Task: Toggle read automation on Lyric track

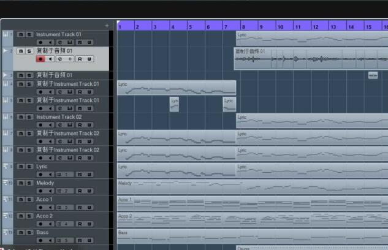Action: click(x=80, y=175)
